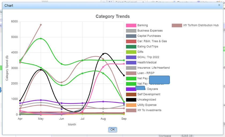Click the Insurance: Life/Heartland legend label
The height and width of the screenshot is (137, 225).
[153, 68]
